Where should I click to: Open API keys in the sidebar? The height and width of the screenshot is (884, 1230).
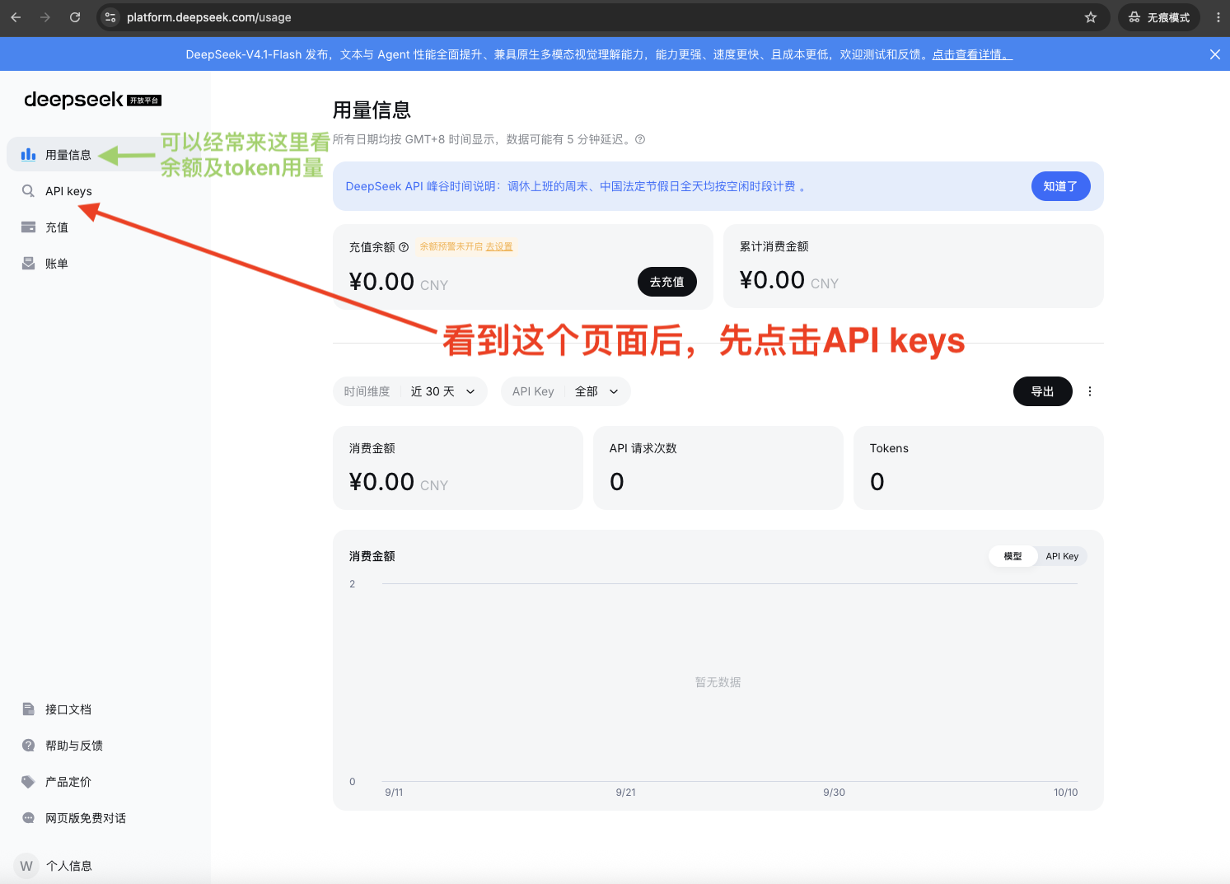tap(68, 191)
